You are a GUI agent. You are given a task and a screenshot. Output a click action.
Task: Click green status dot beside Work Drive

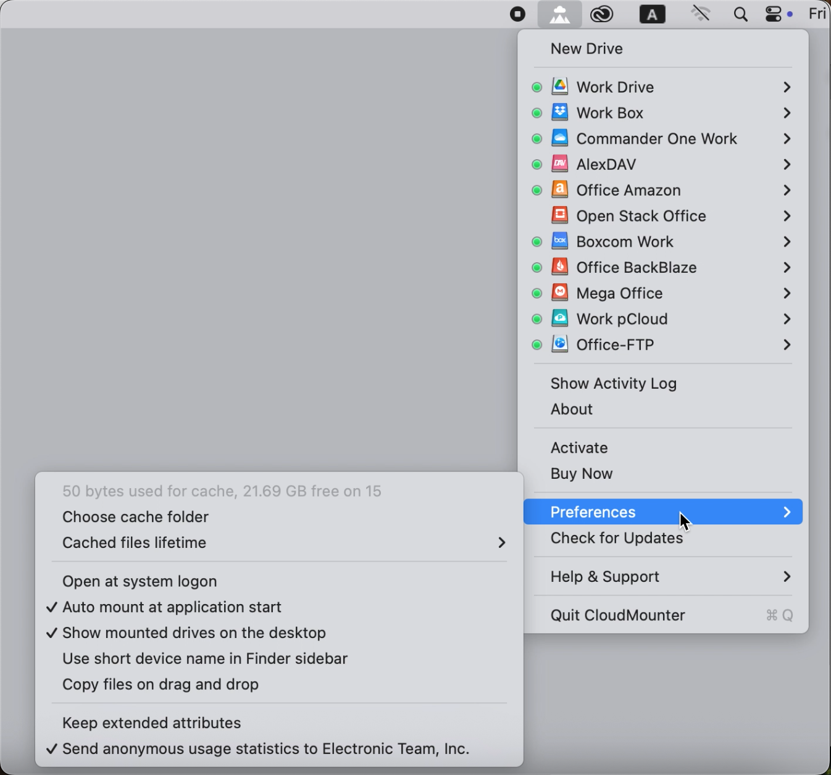[x=537, y=88]
